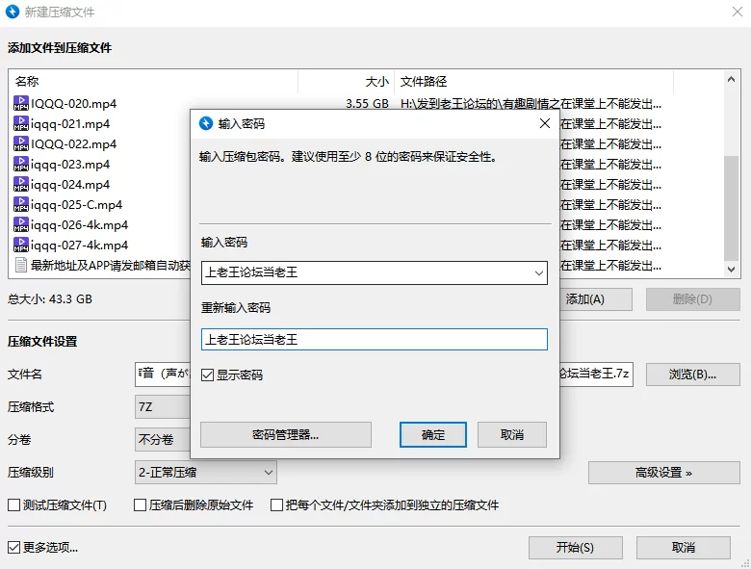Click the app logo in 新建压缩文件 title bar
Viewport: 751px width, 569px height.
(x=13, y=12)
